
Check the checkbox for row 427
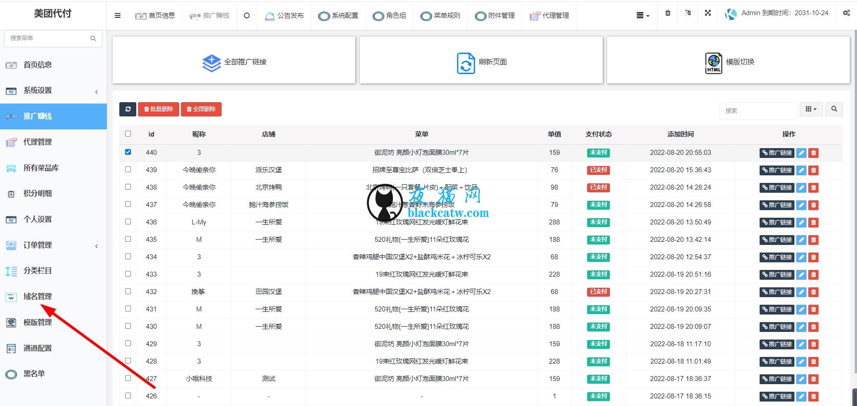128,378
